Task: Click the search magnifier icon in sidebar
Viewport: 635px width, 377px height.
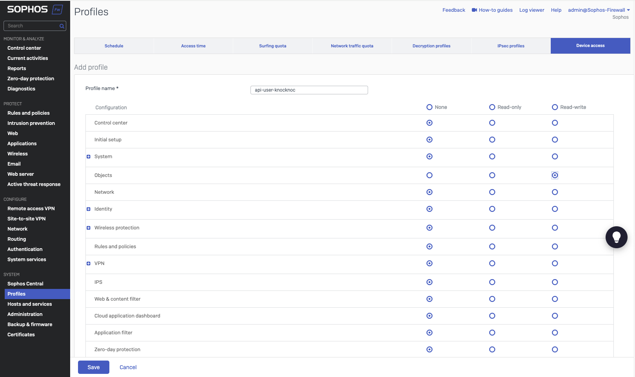Action: (x=62, y=26)
